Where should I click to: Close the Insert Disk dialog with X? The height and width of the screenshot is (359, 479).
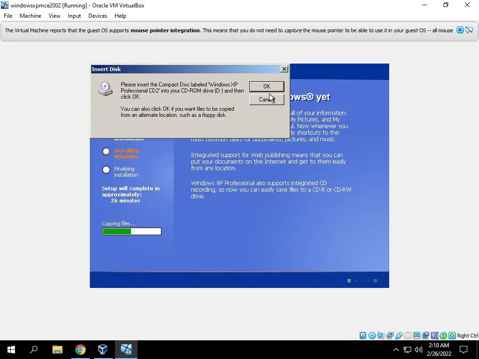[x=284, y=69]
